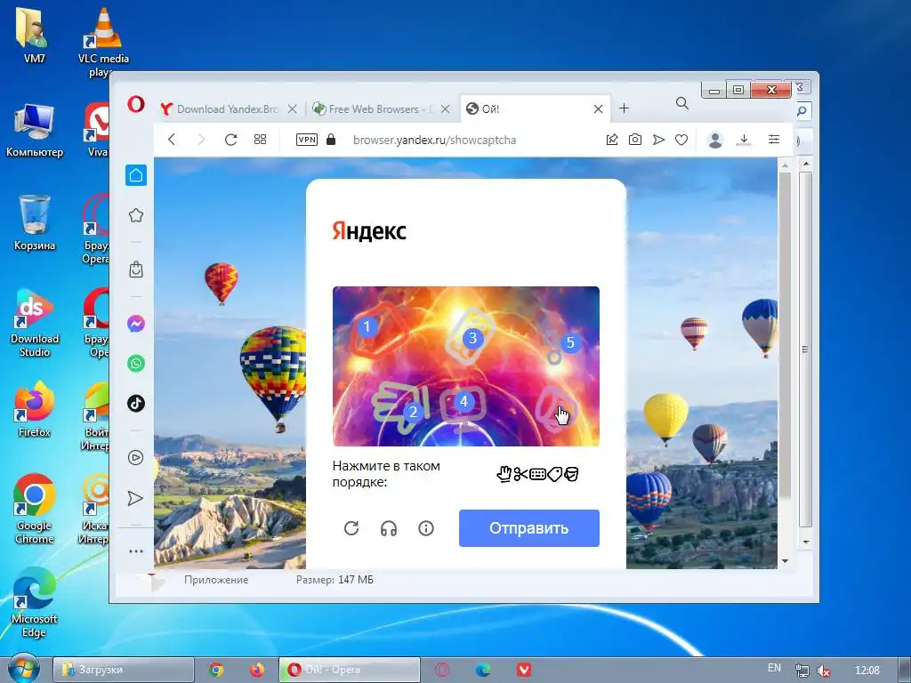Open sidebar Bookmarks star

click(x=136, y=215)
